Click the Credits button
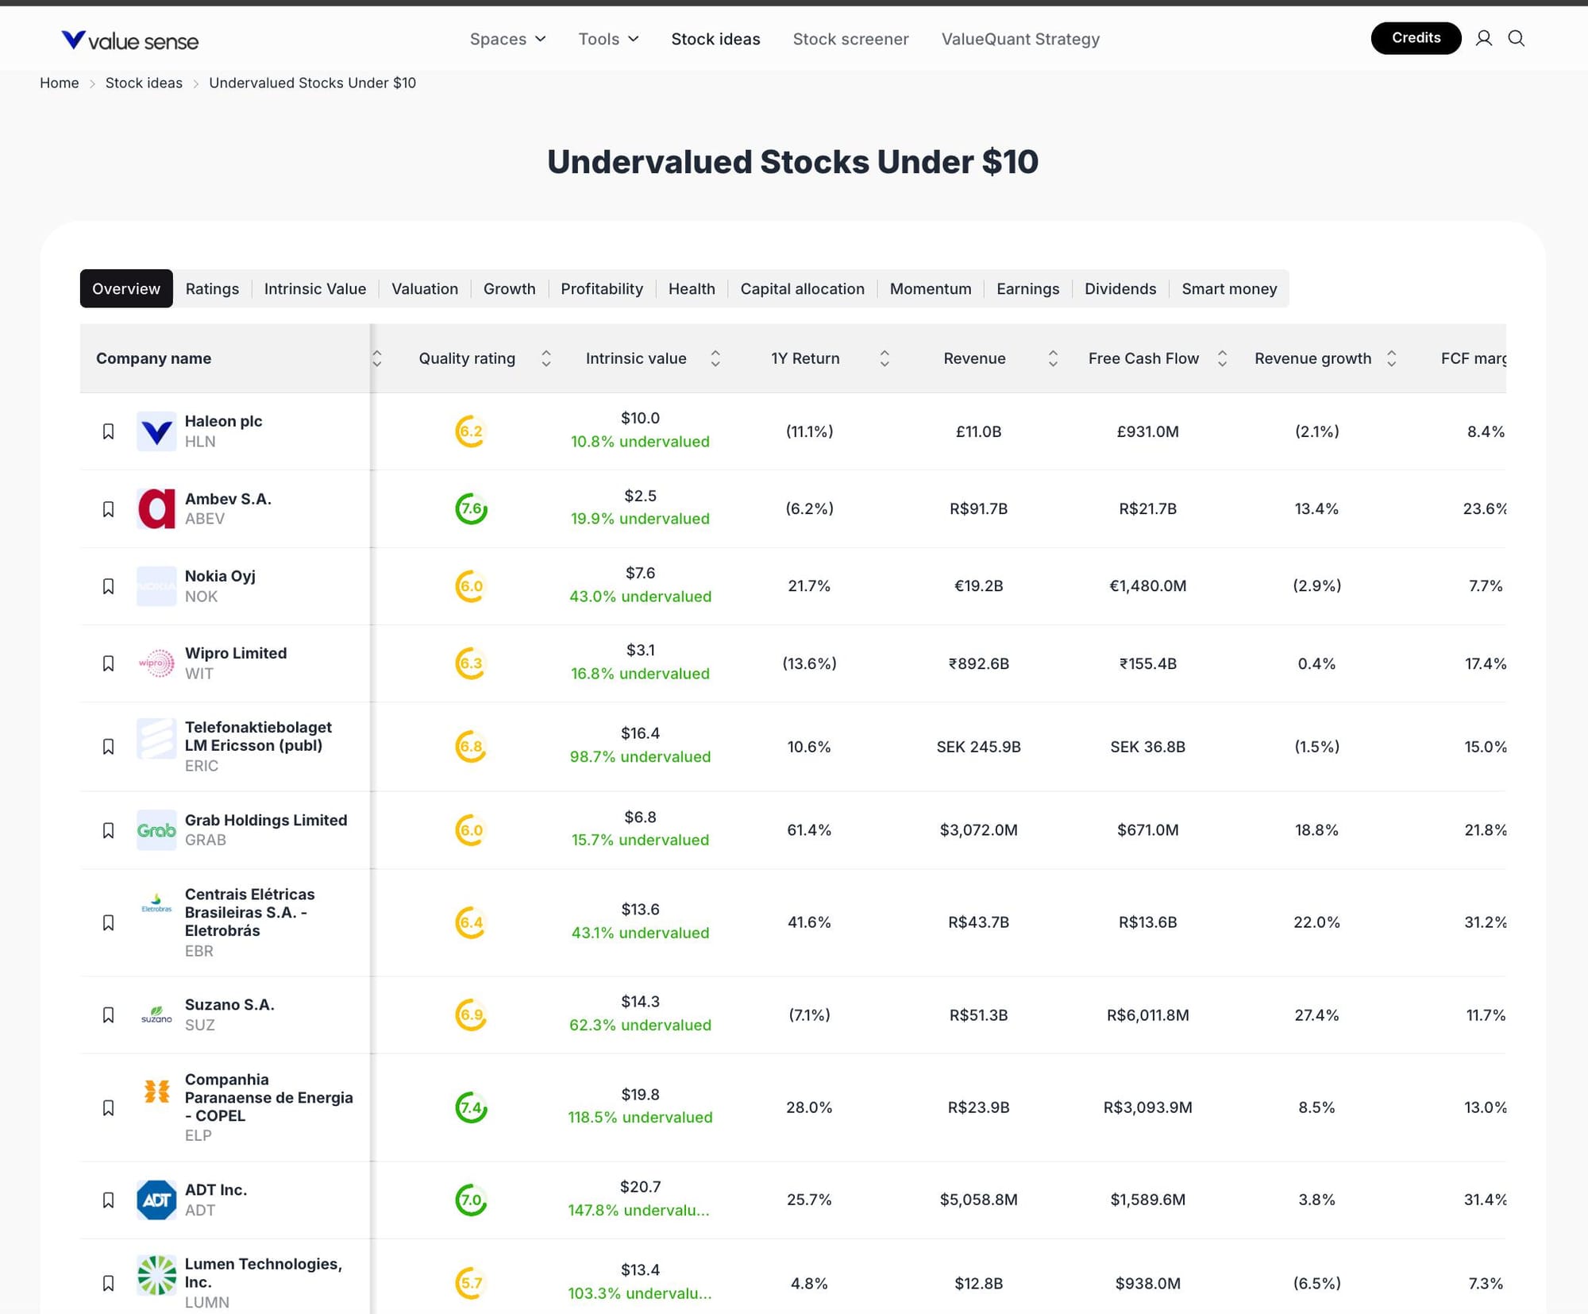1588x1314 pixels. [x=1415, y=38]
